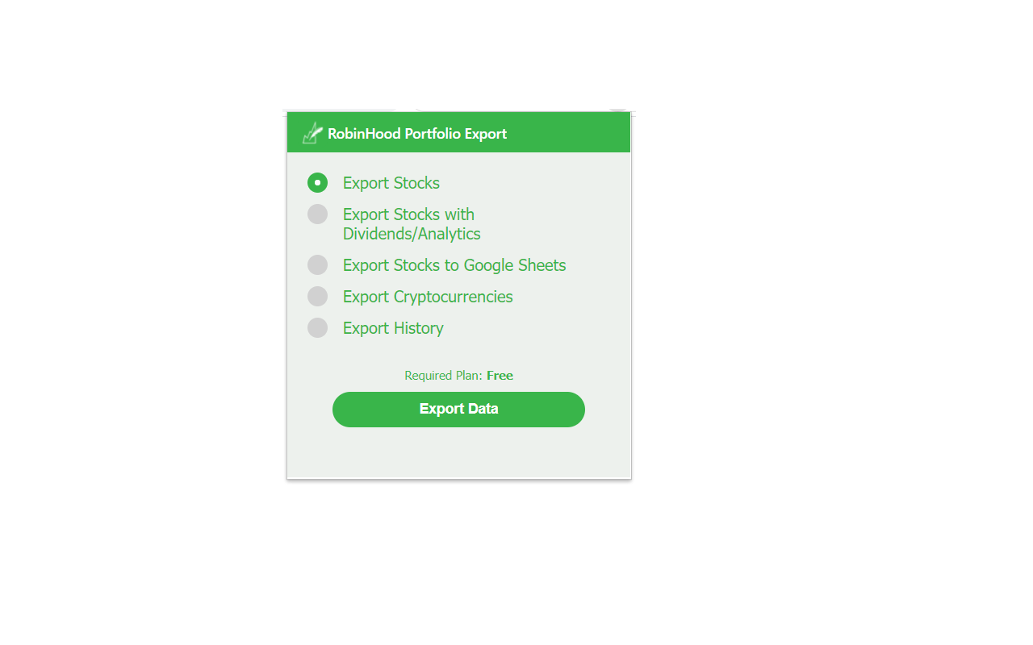Click the Free plan label
This screenshot has width=1033, height=645.
(x=500, y=375)
